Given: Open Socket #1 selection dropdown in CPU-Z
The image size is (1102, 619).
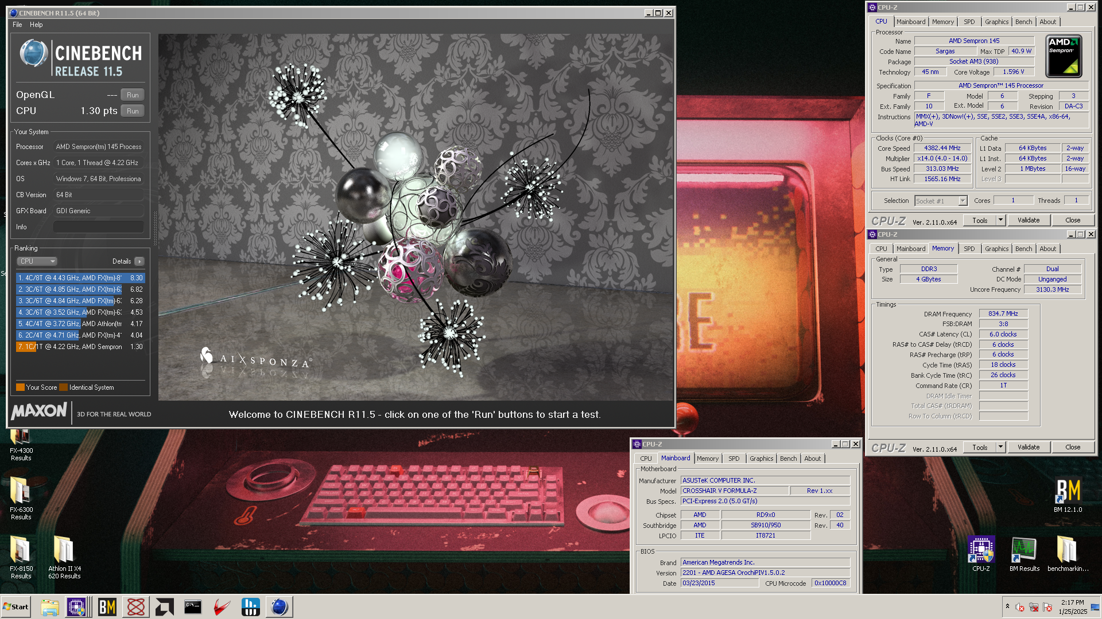Looking at the screenshot, I should pyautogui.click(x=941, y=201).
